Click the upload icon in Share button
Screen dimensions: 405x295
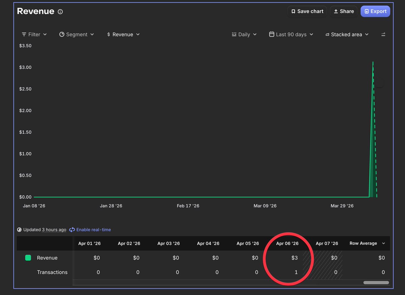tap(336, 11)
